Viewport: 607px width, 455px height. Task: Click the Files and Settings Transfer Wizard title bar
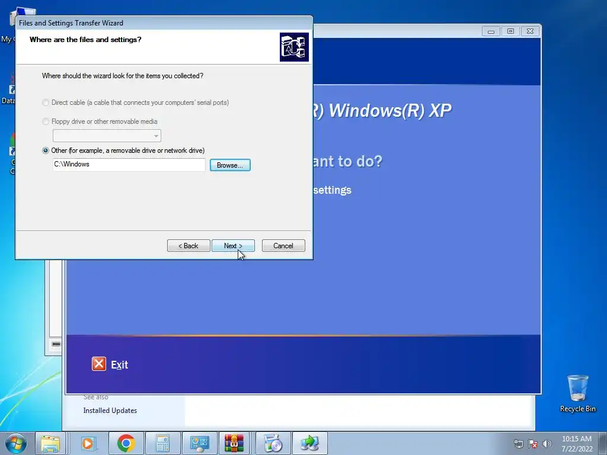(x=164, y=23)
